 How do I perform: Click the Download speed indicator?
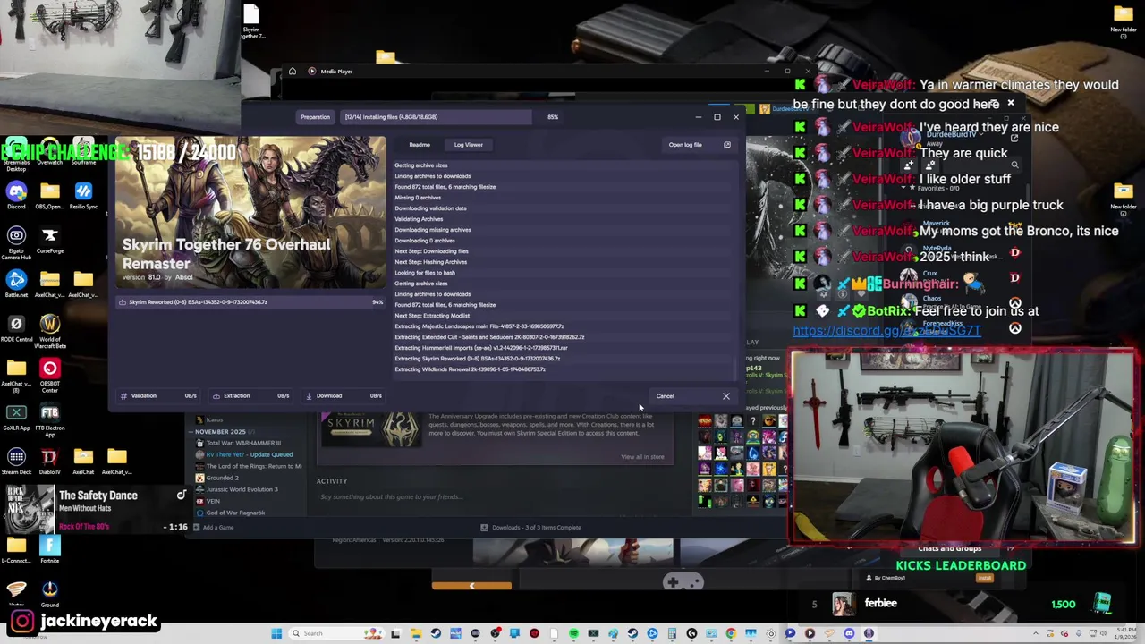(343, 395)
